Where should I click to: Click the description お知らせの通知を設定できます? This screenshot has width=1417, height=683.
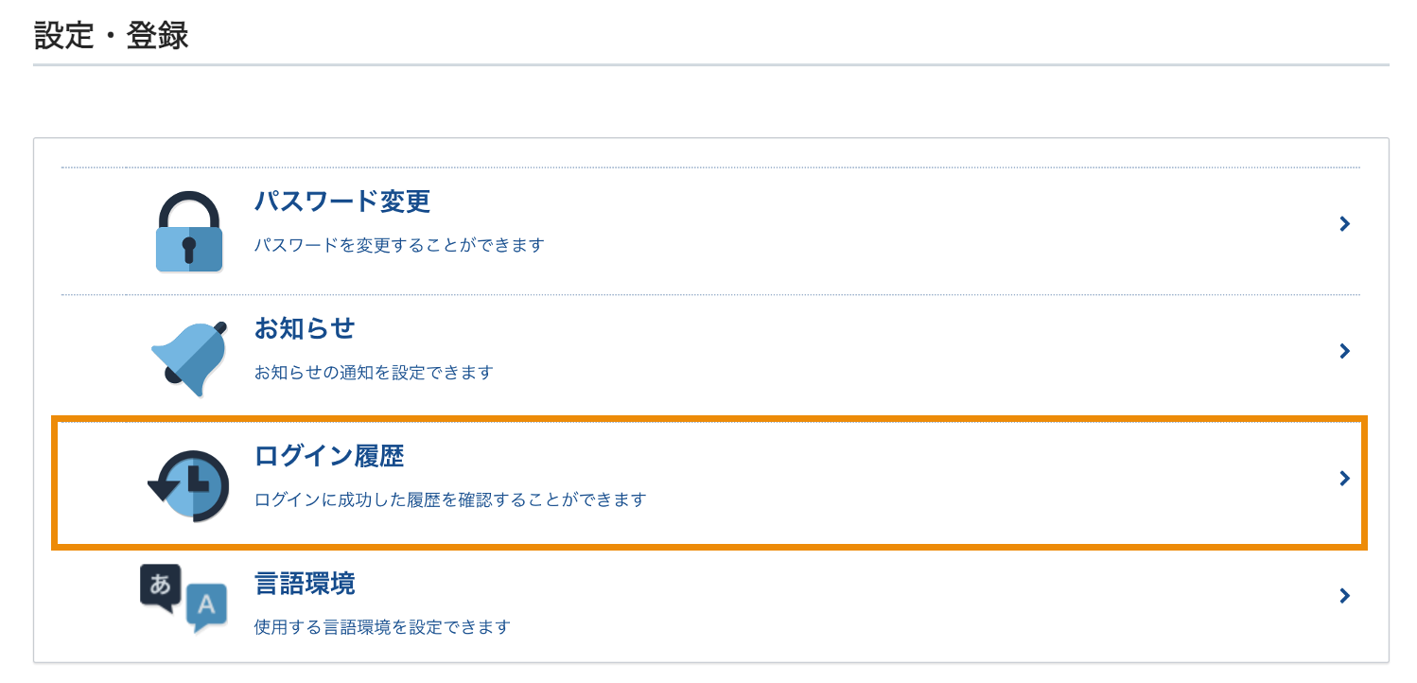tap(375, 373)
